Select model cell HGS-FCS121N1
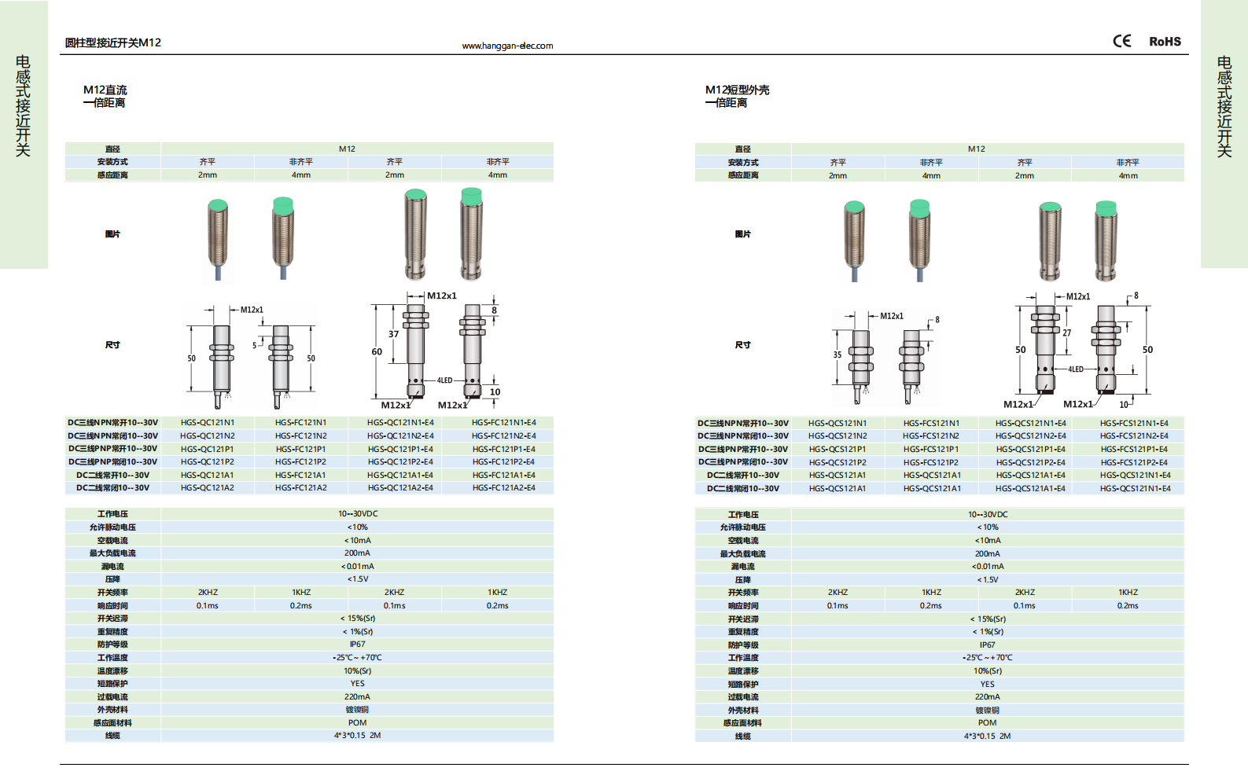This screenshot has width=1248, height=775. pyautogui.click(x=931, y=424)
